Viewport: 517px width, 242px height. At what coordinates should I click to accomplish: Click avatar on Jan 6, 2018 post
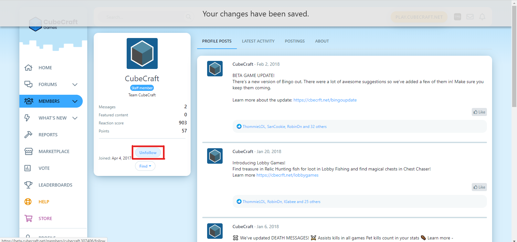pyautogui.click(x=215, y=231)
